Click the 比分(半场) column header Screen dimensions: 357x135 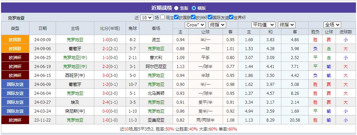(110, 28)
